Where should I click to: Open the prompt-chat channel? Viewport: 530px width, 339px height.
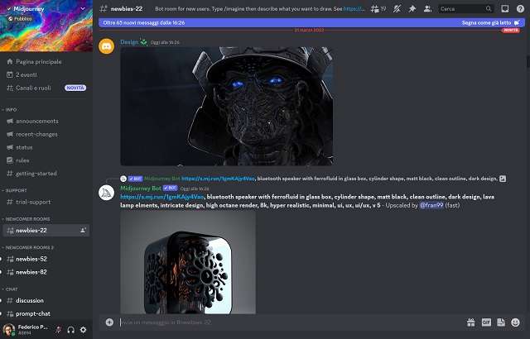click(46, 313)
